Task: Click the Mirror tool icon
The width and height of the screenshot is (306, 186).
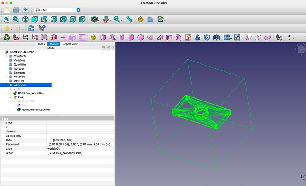Action: click(x=216, y=37)
